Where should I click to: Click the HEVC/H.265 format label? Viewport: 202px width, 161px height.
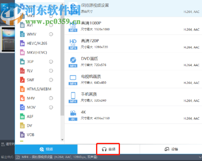tap(37, 43)
